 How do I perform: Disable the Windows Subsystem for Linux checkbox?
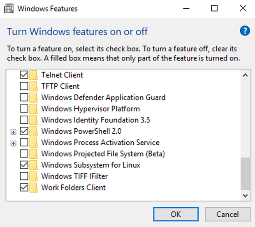point(24,165)
